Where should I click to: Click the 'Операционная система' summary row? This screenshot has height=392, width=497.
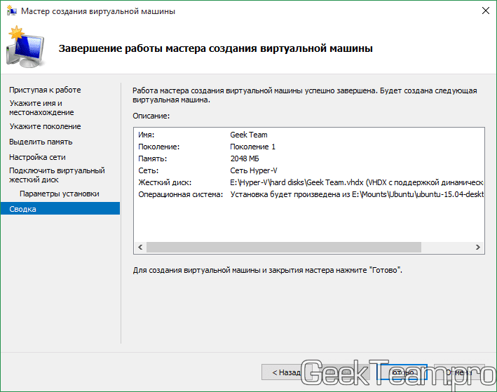tap(308, 194)
